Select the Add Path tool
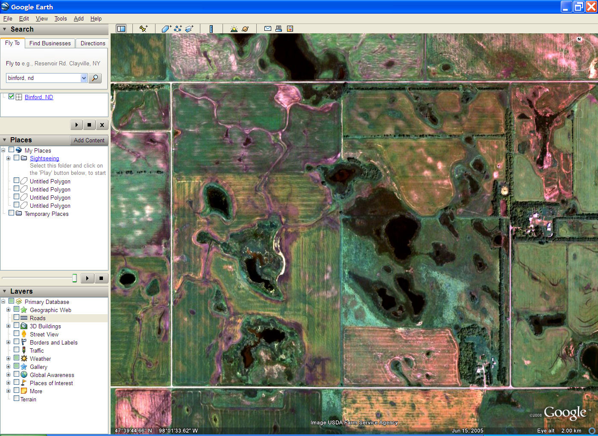 pos(178,29)
